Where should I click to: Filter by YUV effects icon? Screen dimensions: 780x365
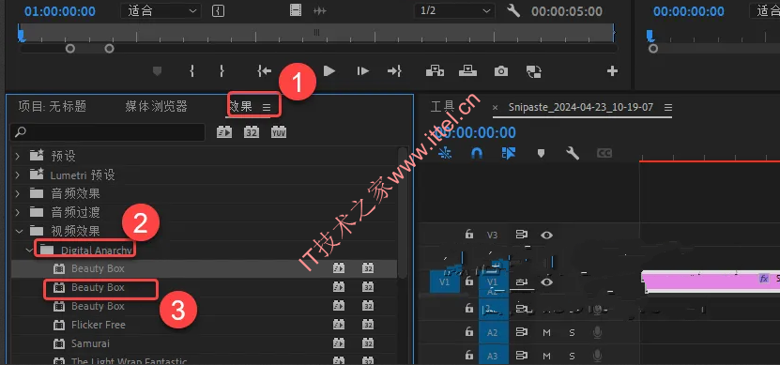279,132
